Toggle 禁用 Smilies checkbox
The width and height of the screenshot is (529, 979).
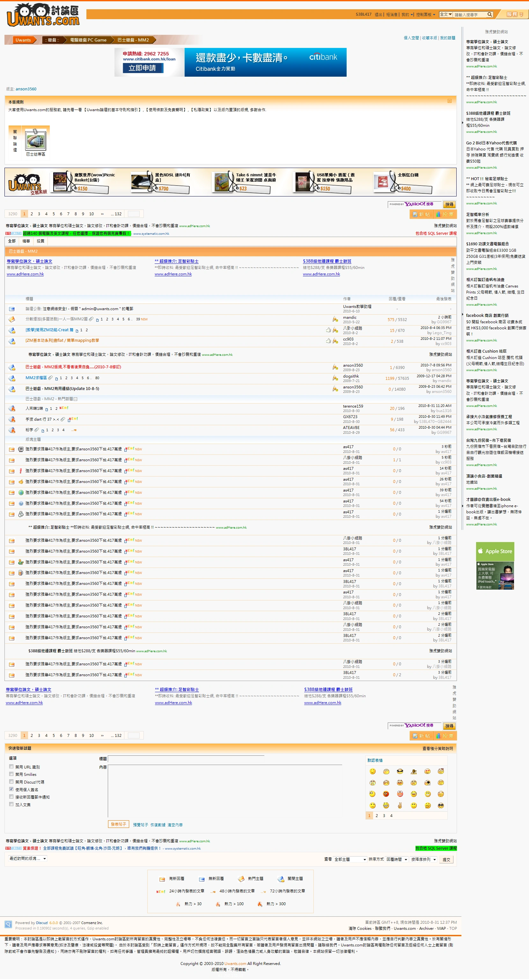click(11, 774)
